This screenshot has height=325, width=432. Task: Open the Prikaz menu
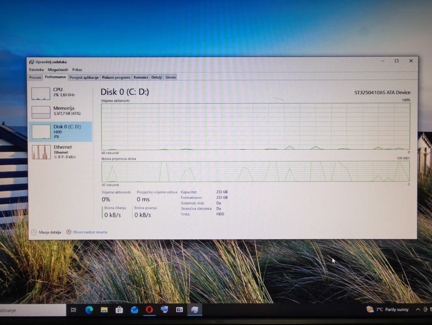pyautogui.click(x=77, y=70)
